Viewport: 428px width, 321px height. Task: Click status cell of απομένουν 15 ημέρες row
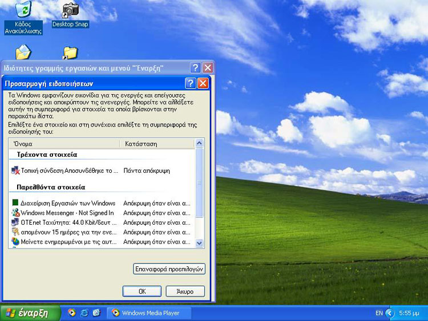[157, 233]
